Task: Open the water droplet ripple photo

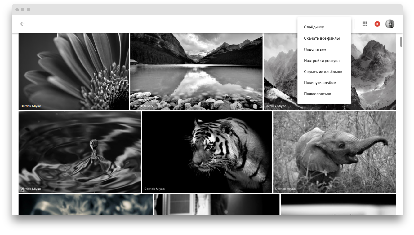Action: pyautogui.click(x=80, y=152)
